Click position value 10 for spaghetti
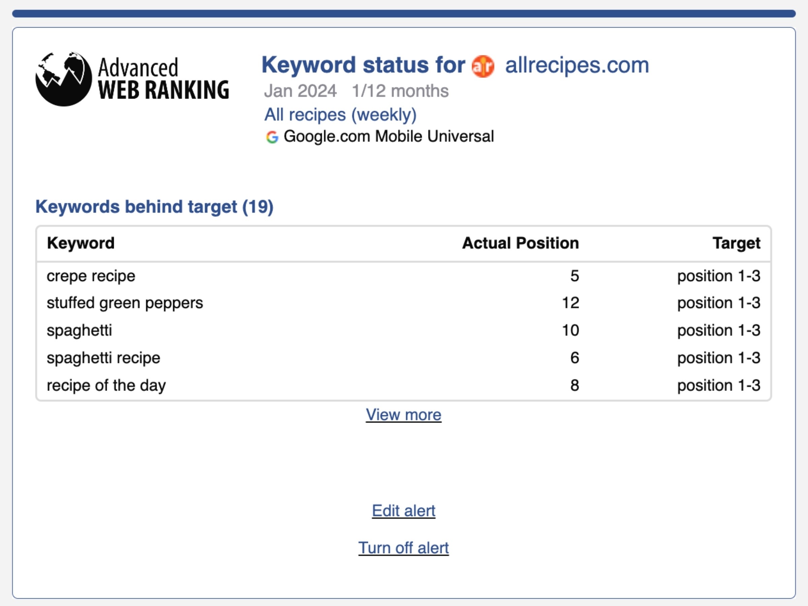Viewport: 808px width, 606px height. [571, 330]
